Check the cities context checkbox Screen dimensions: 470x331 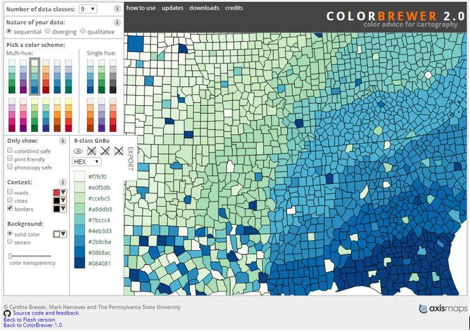coord(10,200)
